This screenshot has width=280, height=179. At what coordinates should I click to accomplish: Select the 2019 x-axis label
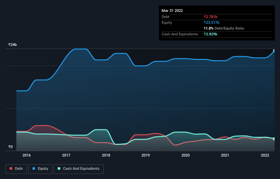click(x=146, y=155)
